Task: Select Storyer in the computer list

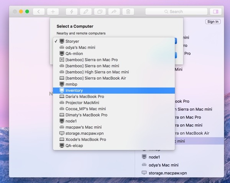Action: pyautogui.click(x=114, y=41)
